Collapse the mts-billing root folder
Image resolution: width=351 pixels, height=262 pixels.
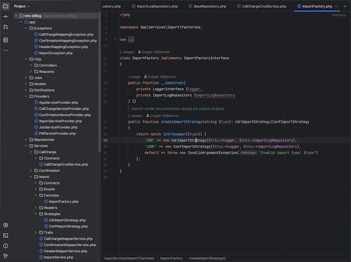(x=16, y=16)
